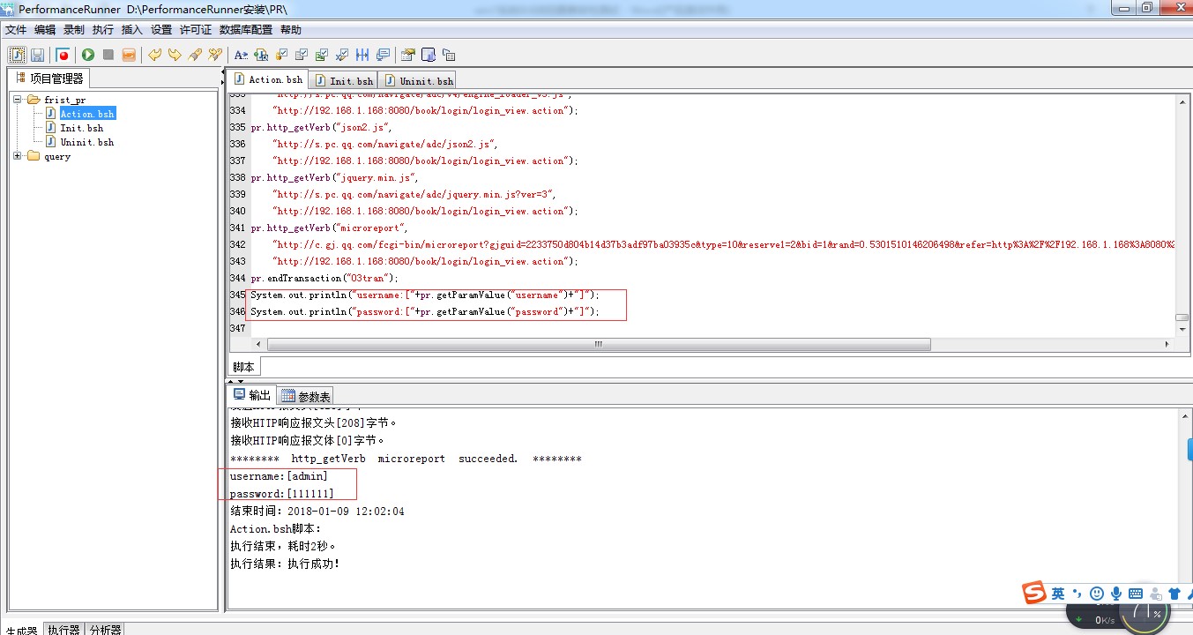Click the microphone voice input icon
Image resolution: width=1193 pixels, height=635 pixels.
(x=1116, y=594)
